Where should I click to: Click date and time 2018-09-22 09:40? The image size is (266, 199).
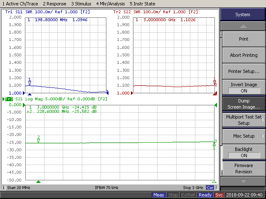(244, 195)
